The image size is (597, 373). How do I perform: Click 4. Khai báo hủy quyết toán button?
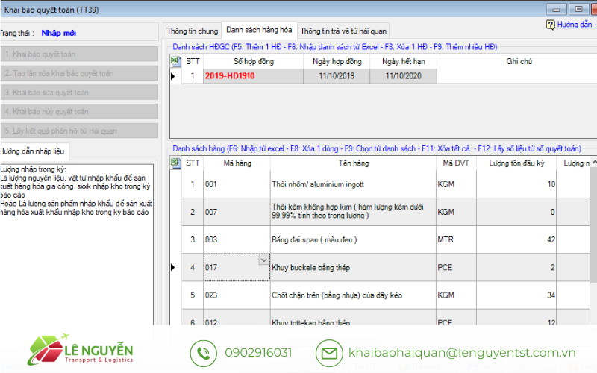tap(79, 111)
